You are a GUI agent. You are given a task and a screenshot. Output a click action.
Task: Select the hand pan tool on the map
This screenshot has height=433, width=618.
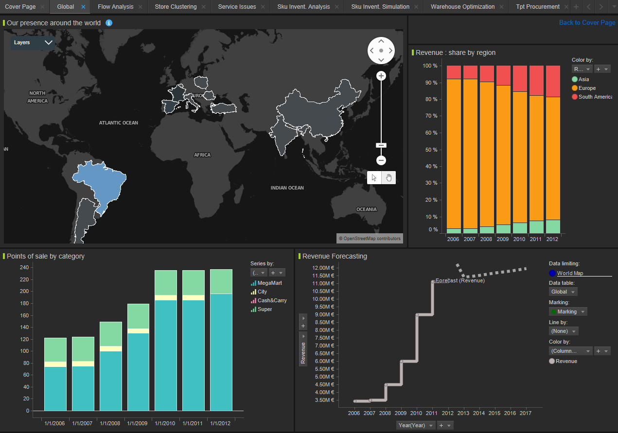click(388, 177)
